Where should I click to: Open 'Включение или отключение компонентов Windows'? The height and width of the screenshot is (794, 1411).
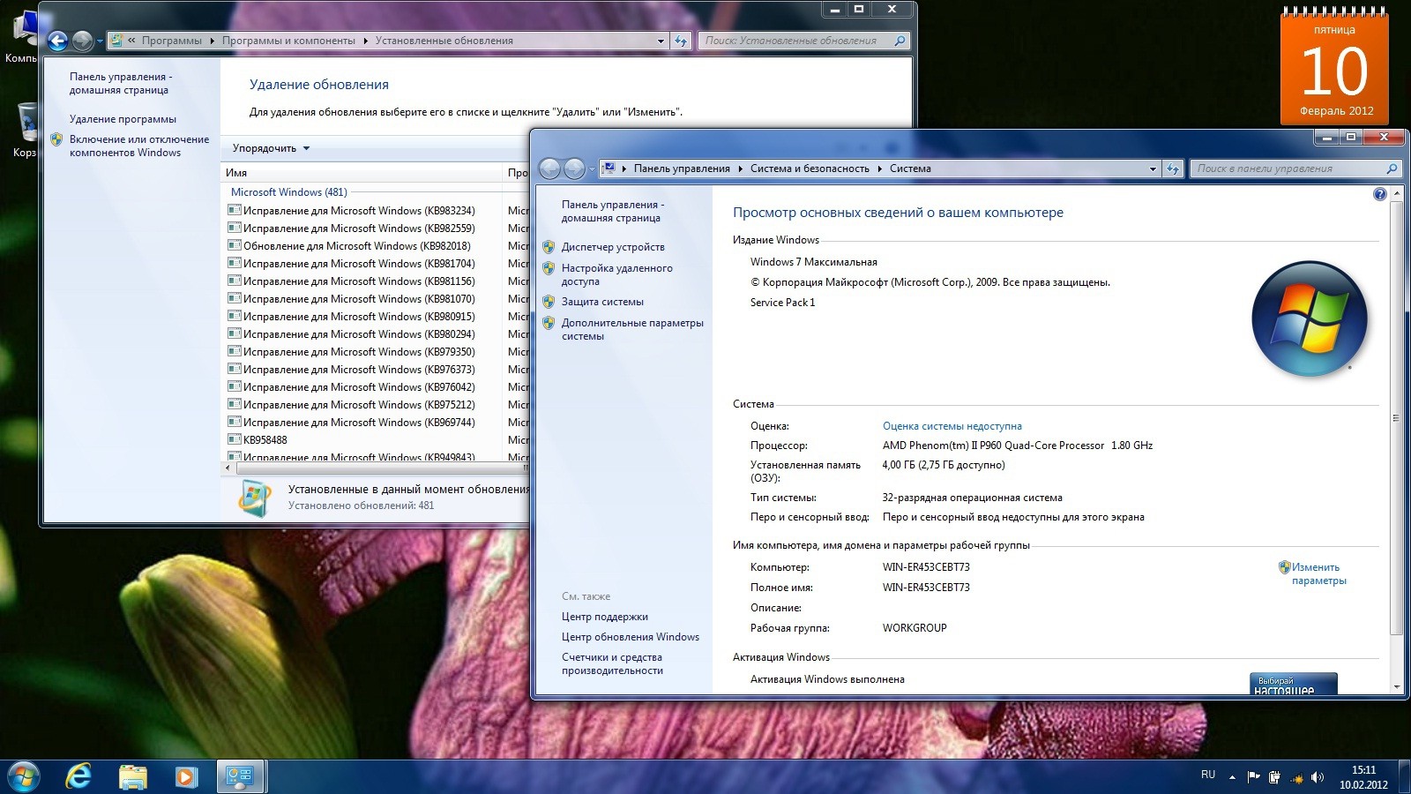[x=139, y=146]
